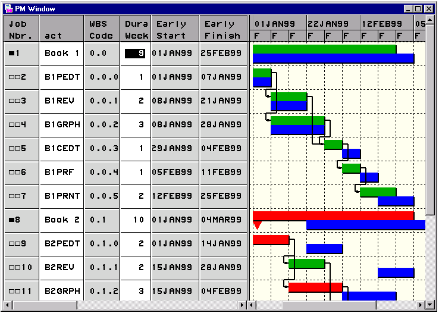Click the Book 2 activity name cell
This screenshot has width=439, height=313.
click(62, 220)
